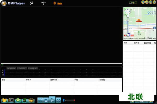
Task: Click the 国旗 point of interest on the map
Action: [x=139, y=33]
